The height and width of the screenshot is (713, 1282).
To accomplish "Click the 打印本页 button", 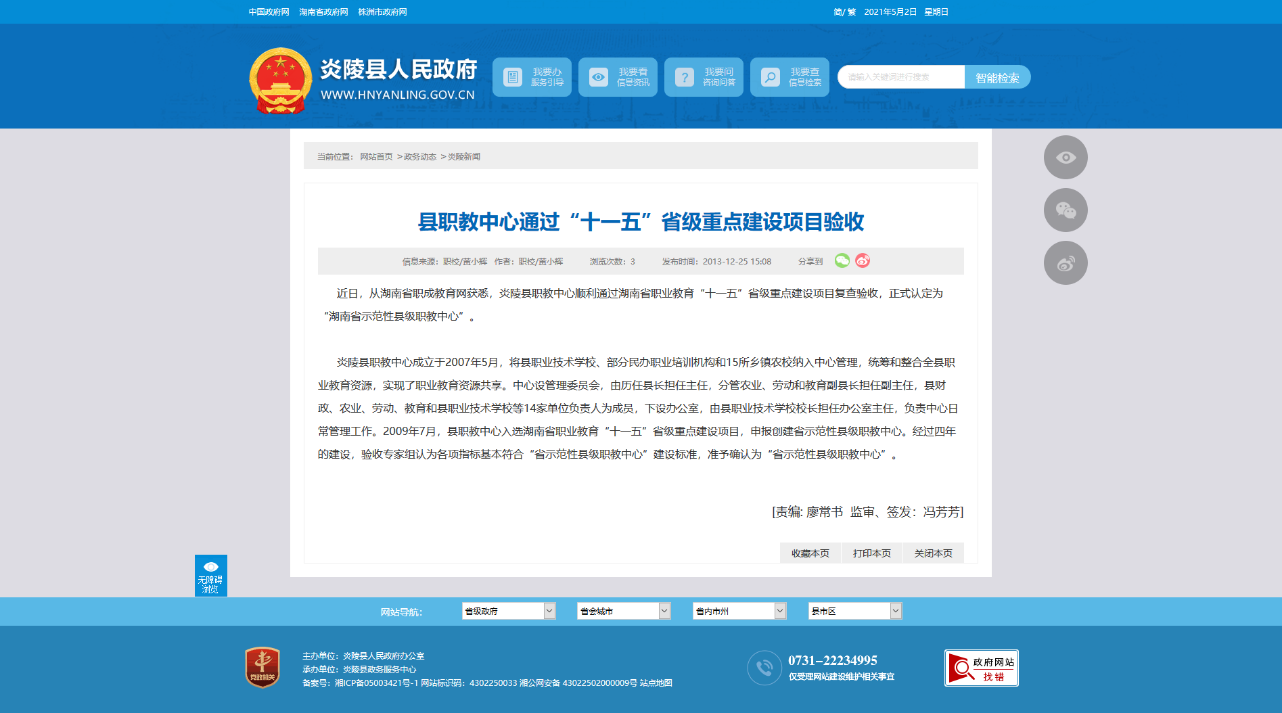I will [x=871, y=553].
